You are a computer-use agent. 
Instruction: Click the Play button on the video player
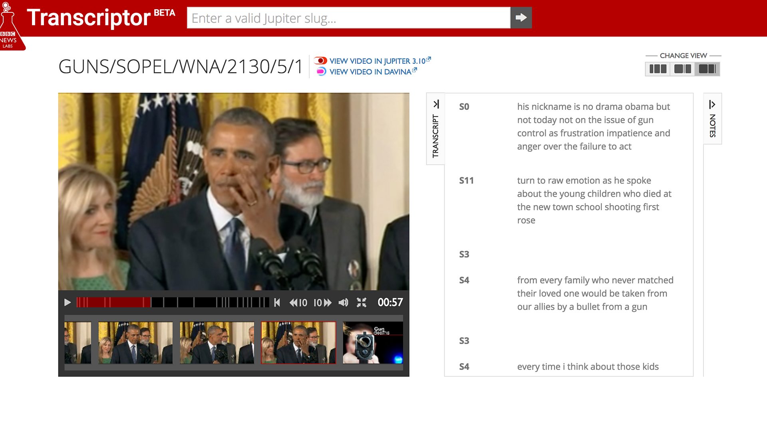(x=68, y=303)
